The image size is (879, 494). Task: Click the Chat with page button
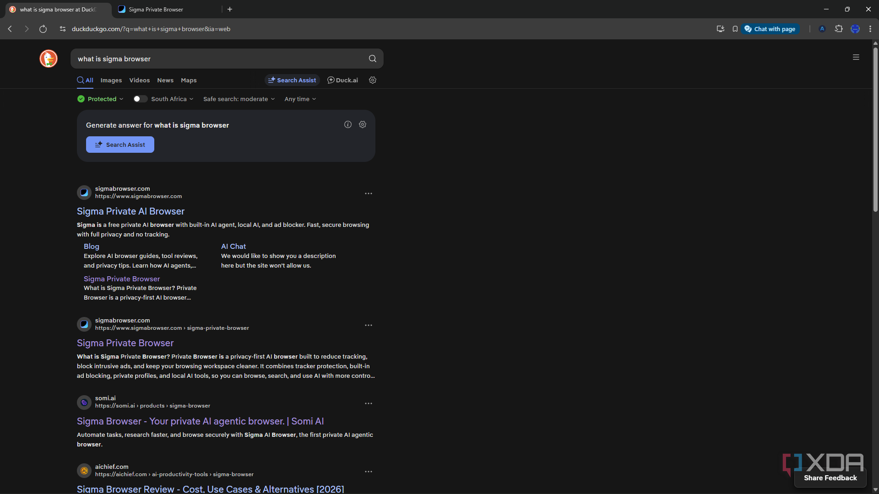click(x=770, y=29)
